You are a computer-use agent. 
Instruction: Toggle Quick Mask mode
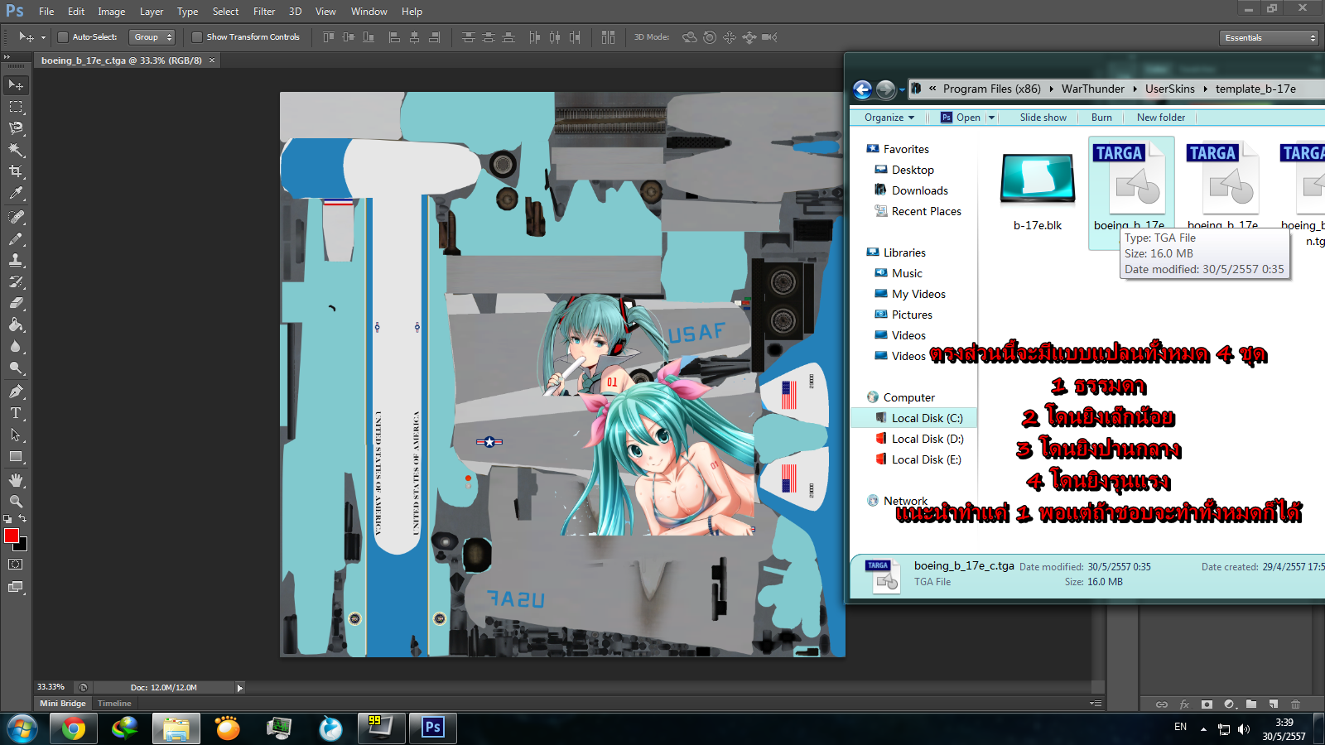click(16, 565)
